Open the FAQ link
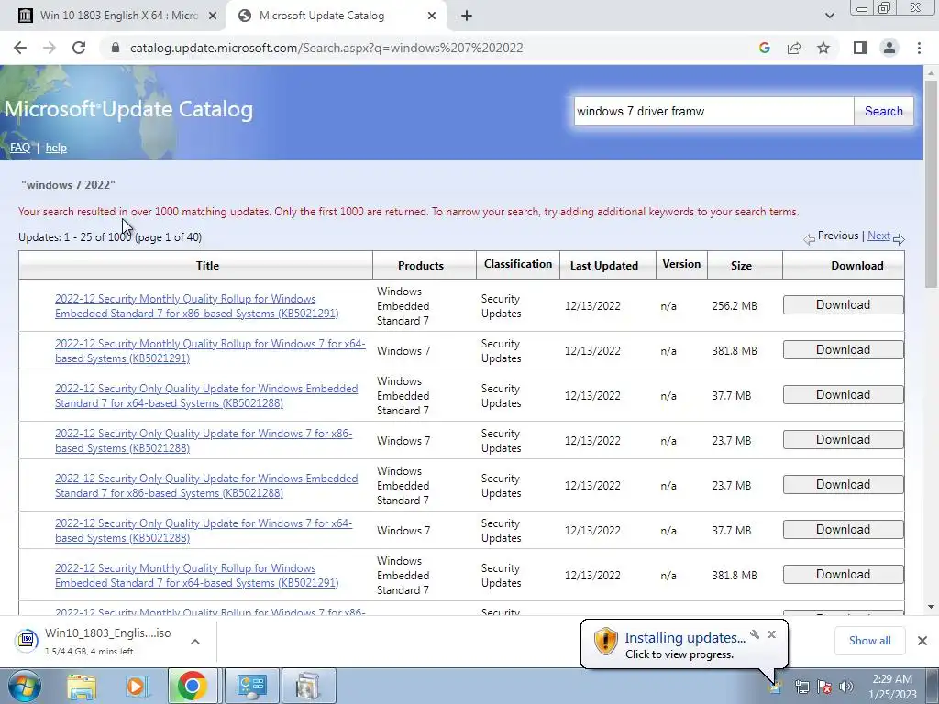Image resolution: width=939 pixels, height=704 pixels. 20,148
